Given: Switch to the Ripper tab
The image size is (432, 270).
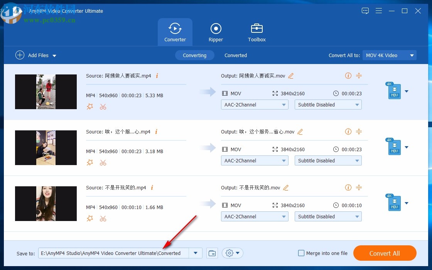Looking at the screenshot, I should (216, 32).
